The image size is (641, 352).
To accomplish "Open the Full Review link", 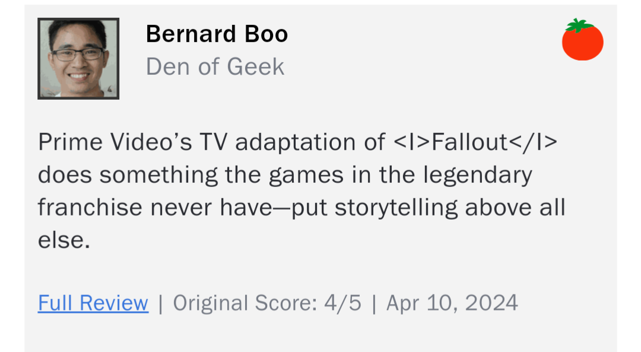I will [x=93, y=303].
